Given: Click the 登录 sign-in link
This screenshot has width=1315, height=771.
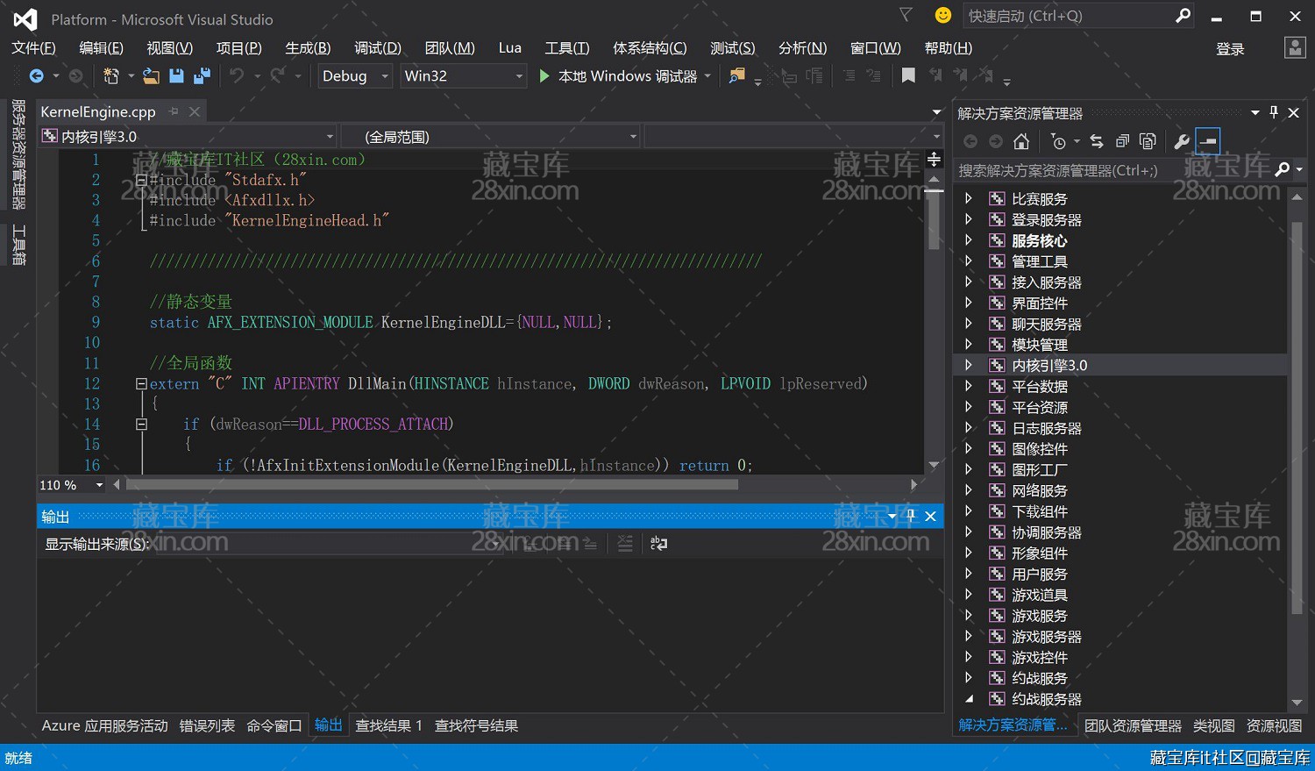Looking at the screenshot, I should (x=1230, y=49).
